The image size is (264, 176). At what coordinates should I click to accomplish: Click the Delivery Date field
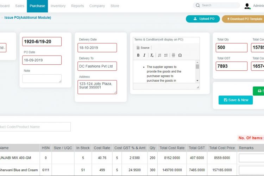coord(97,48)
